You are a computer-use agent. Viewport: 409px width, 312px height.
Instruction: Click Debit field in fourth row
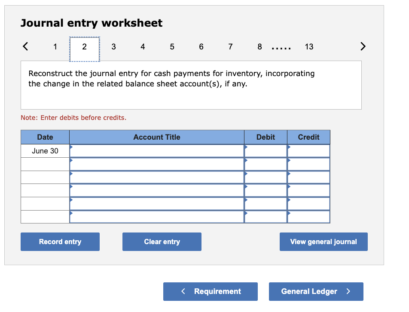click(266, 191)
